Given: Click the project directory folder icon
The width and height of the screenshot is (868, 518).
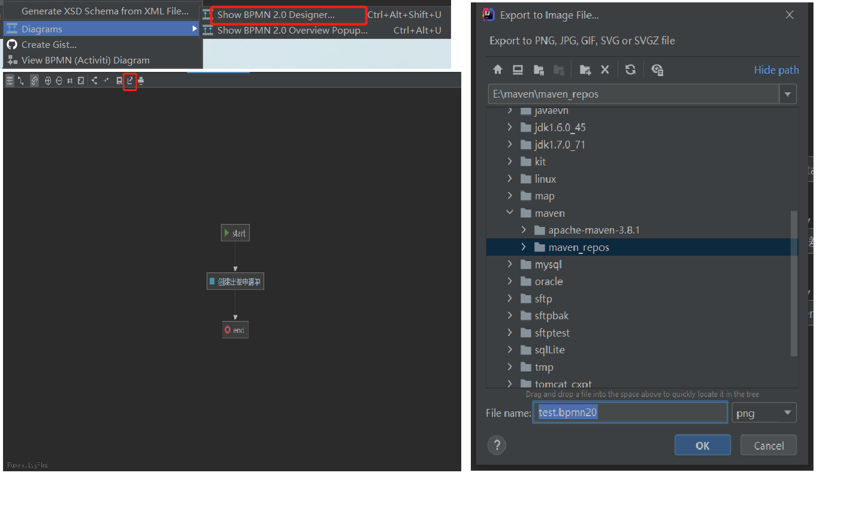Looking at the screenshot, I should pos(539,69).
